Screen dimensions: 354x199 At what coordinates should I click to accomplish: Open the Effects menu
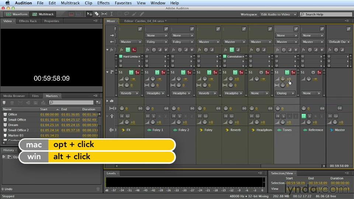(103, 3)
